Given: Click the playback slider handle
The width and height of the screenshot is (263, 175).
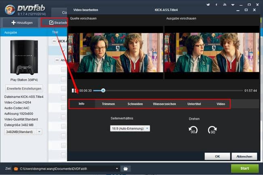Looking at the screenshot, I should [x=103, y=91].
